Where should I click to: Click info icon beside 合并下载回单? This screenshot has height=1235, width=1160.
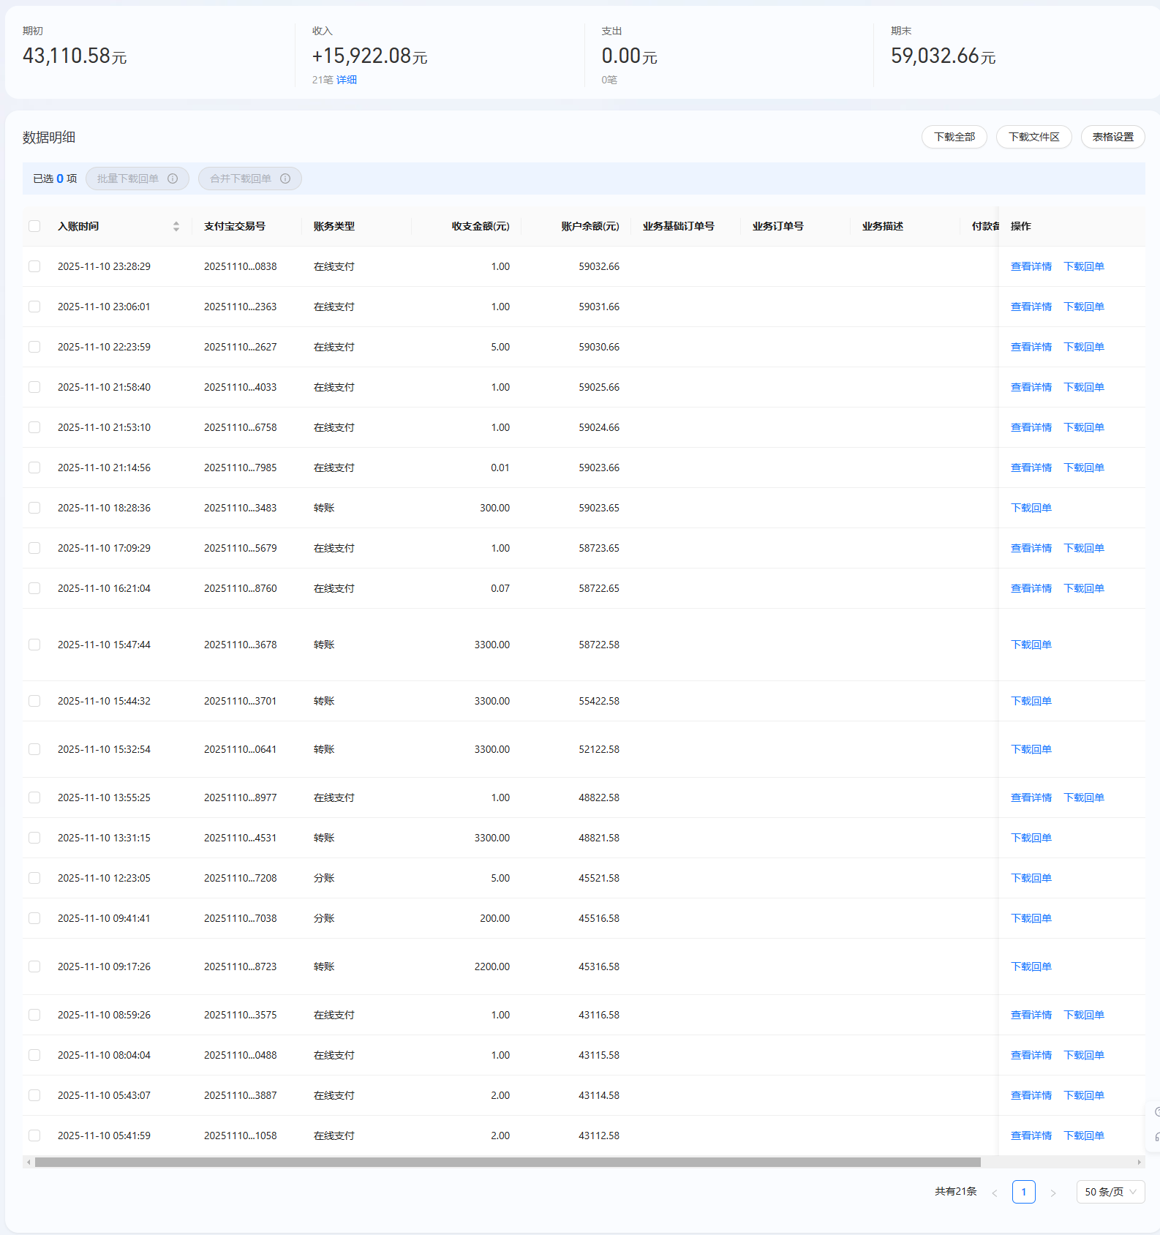click(x=285, y=179)
